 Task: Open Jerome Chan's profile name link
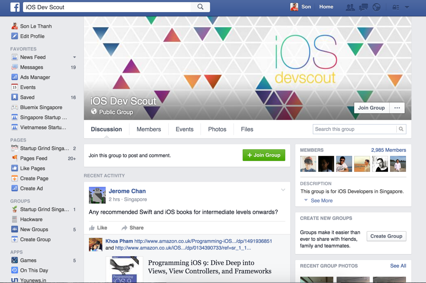[127, 191]
